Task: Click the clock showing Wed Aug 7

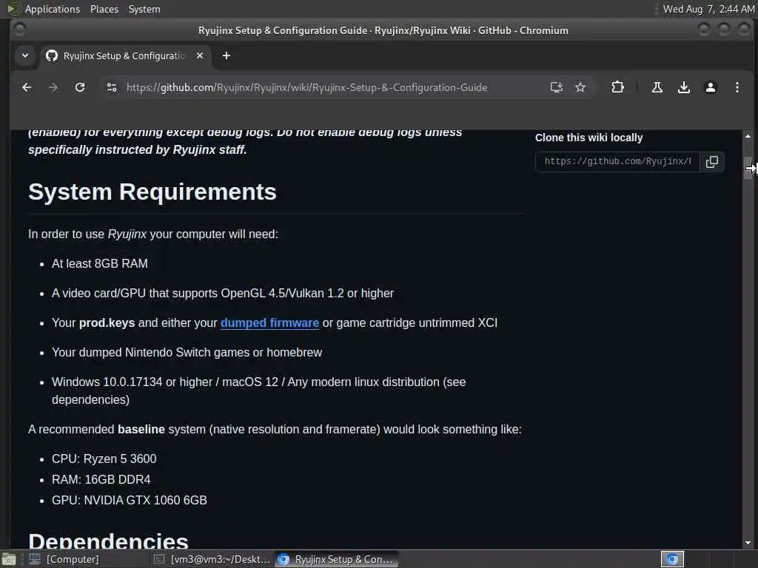Action: (x=708, y=9)
